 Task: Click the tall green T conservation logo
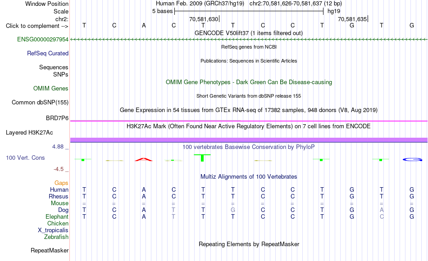(x=202, y=158)
